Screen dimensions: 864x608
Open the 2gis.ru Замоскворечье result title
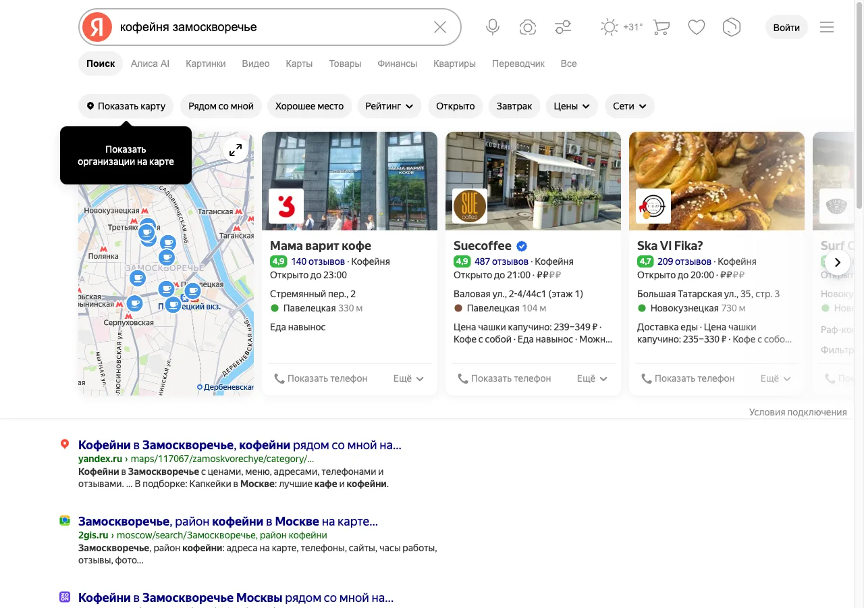coord(228,522)
